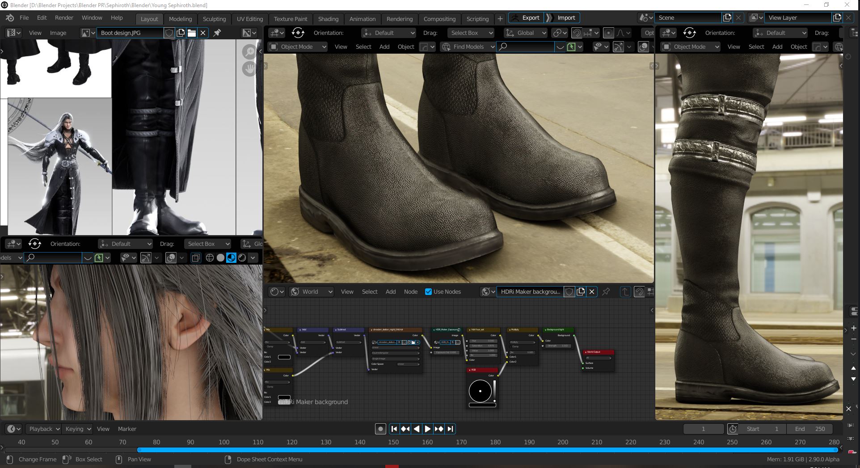Select rendered shading in bottom-left viewport
This screenshot has width=860, height=468.
coord(242,257)
